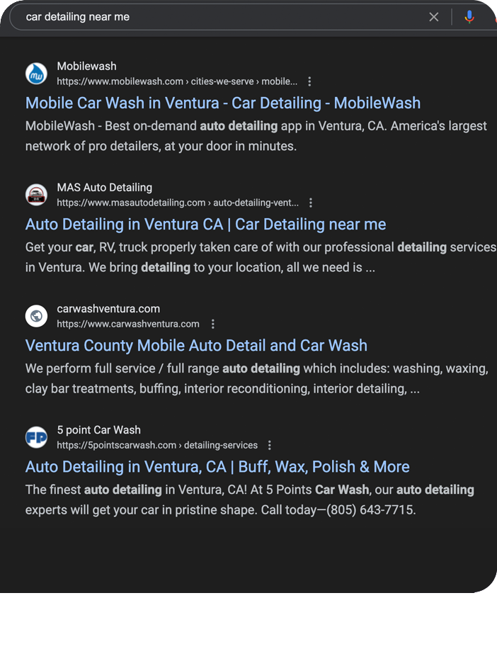Image resolution: width=497 pixels, height=649 pixels.
Task: Click the mobilewash.com URL breadcrumb
Action: point(177,81)
